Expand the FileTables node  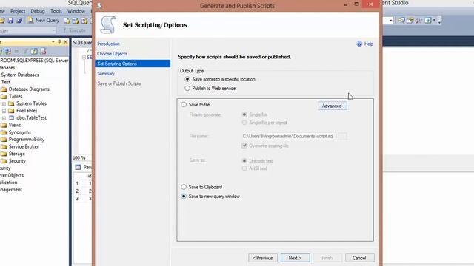coord(4,111)
